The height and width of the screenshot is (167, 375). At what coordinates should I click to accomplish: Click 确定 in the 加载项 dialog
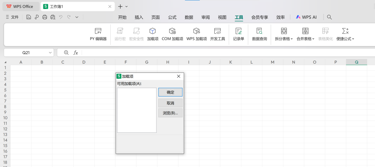click(170, 92)
